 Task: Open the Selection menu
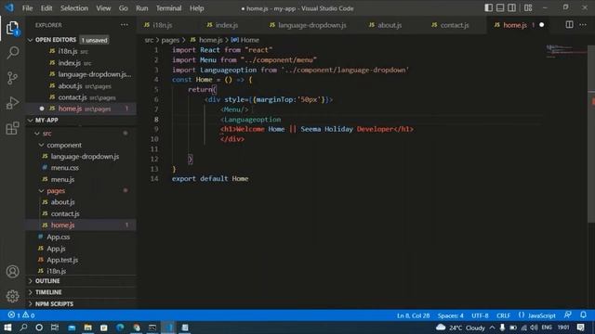click(x=74, y=8)
